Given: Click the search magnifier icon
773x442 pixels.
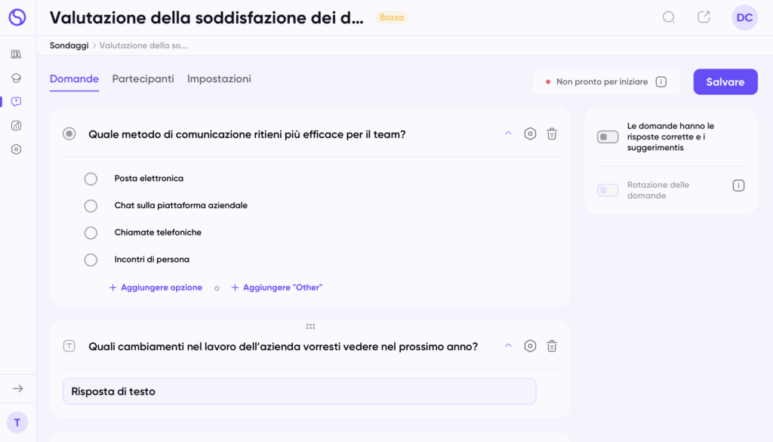Looking at the screenshot, I should [x=668, y=17].
